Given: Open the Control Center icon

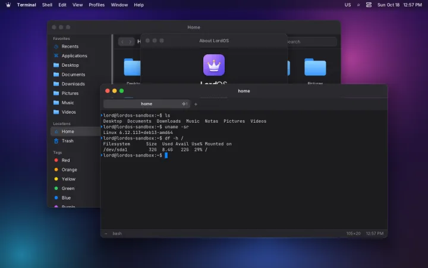Looking at the screenshot, I should (x=369, y=5).
